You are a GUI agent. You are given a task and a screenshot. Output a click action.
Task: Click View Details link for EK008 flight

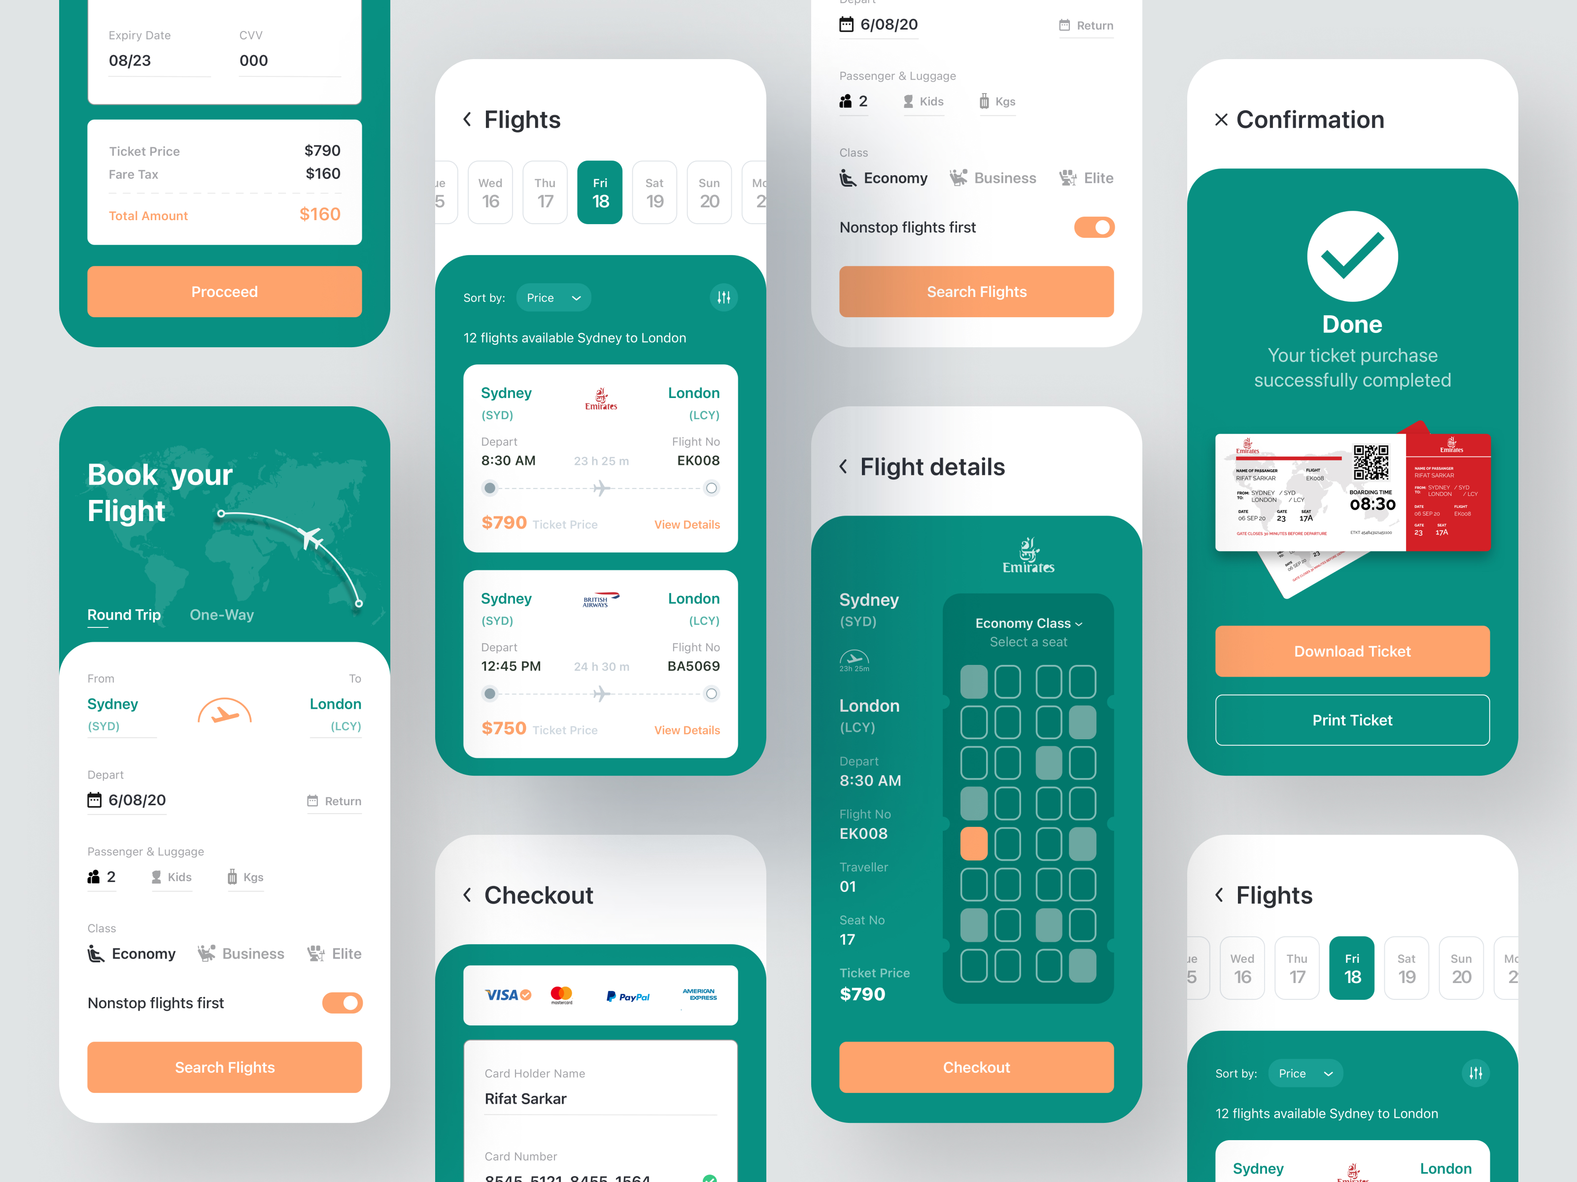click(x=688, y=524)
